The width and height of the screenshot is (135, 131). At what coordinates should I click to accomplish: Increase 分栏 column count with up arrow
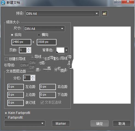tap(33, 77)
